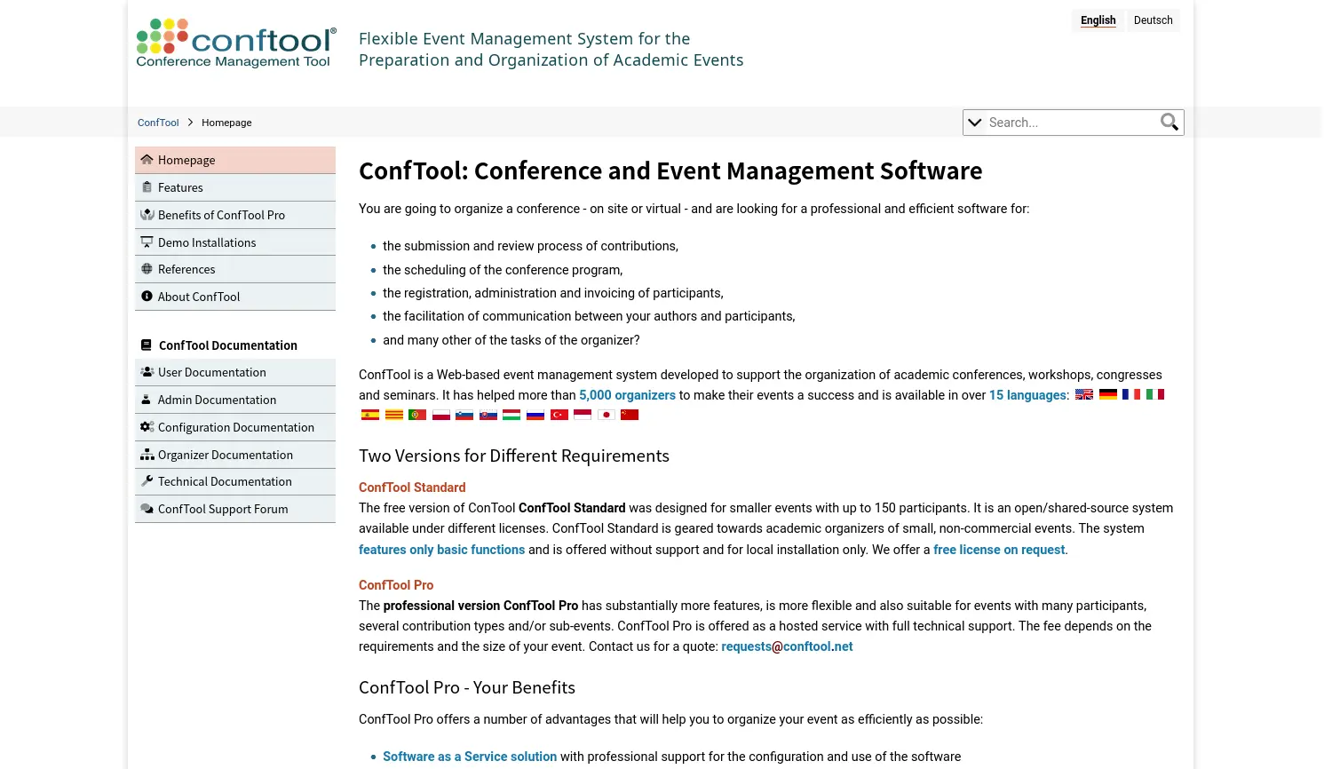Click the requests@conftool.net email link
1332x769 pixels.
point(787,646)
